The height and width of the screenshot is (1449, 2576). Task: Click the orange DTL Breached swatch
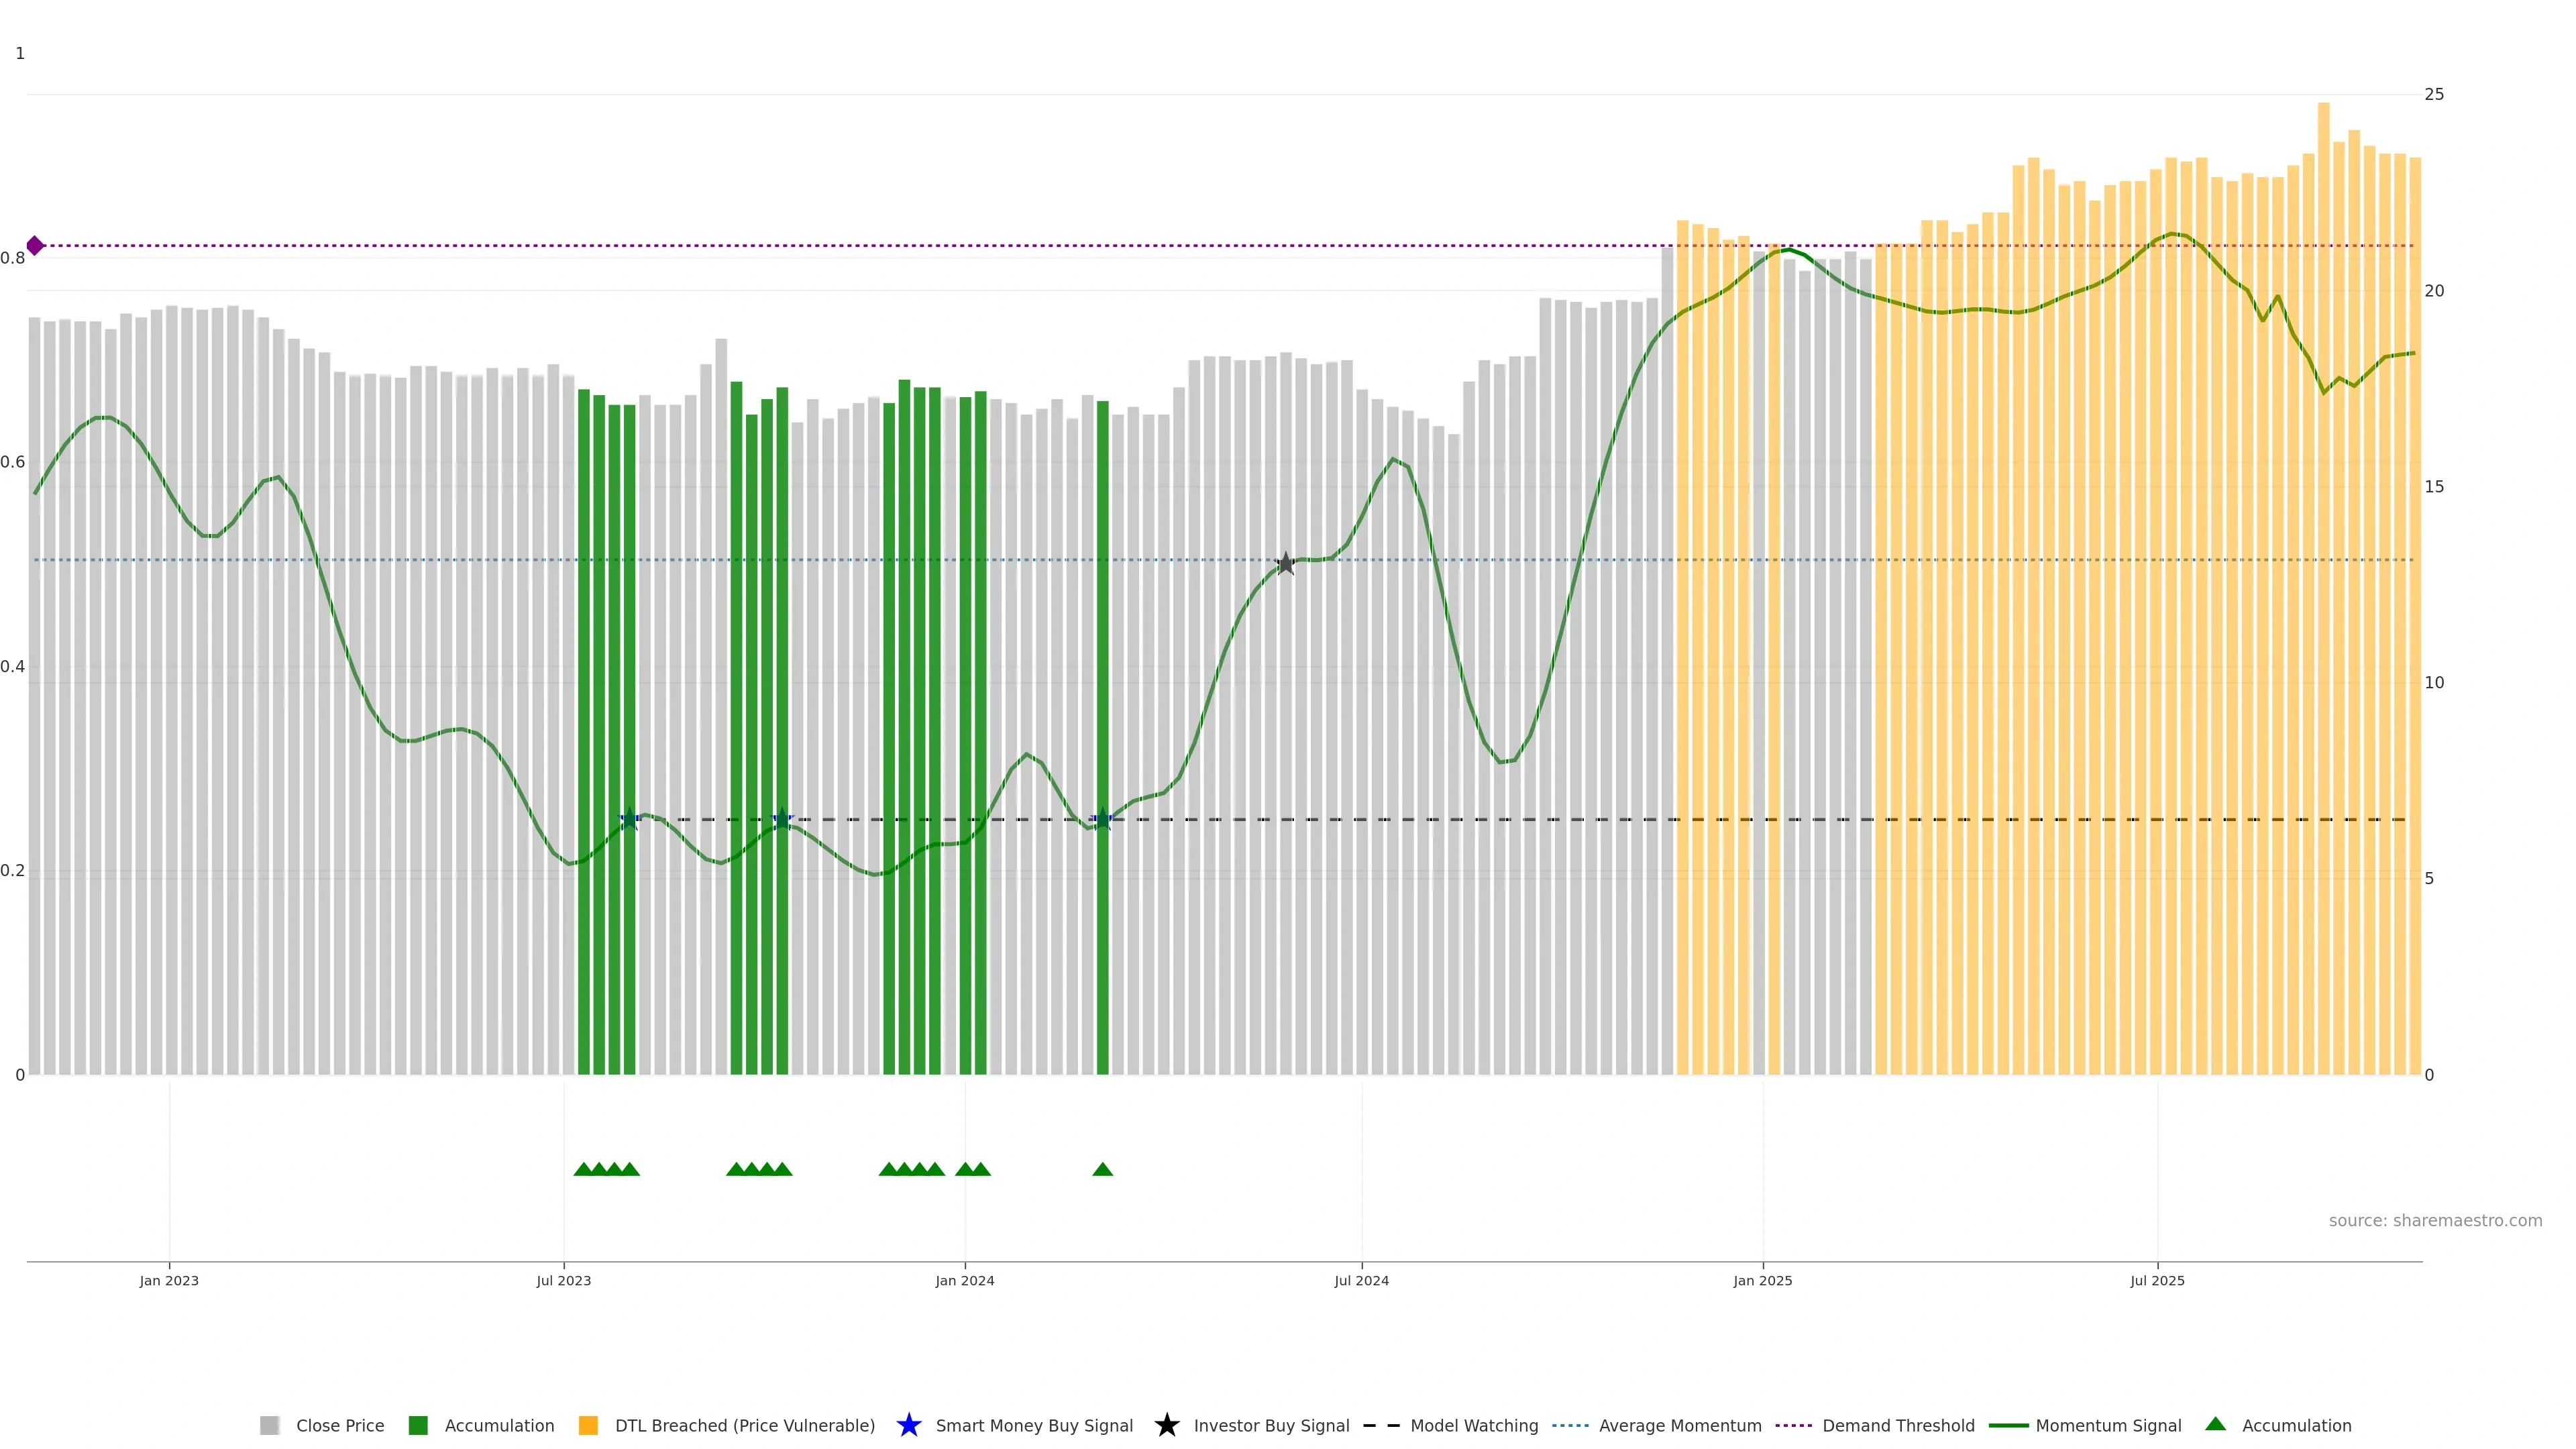click(x=588, y=1425)
